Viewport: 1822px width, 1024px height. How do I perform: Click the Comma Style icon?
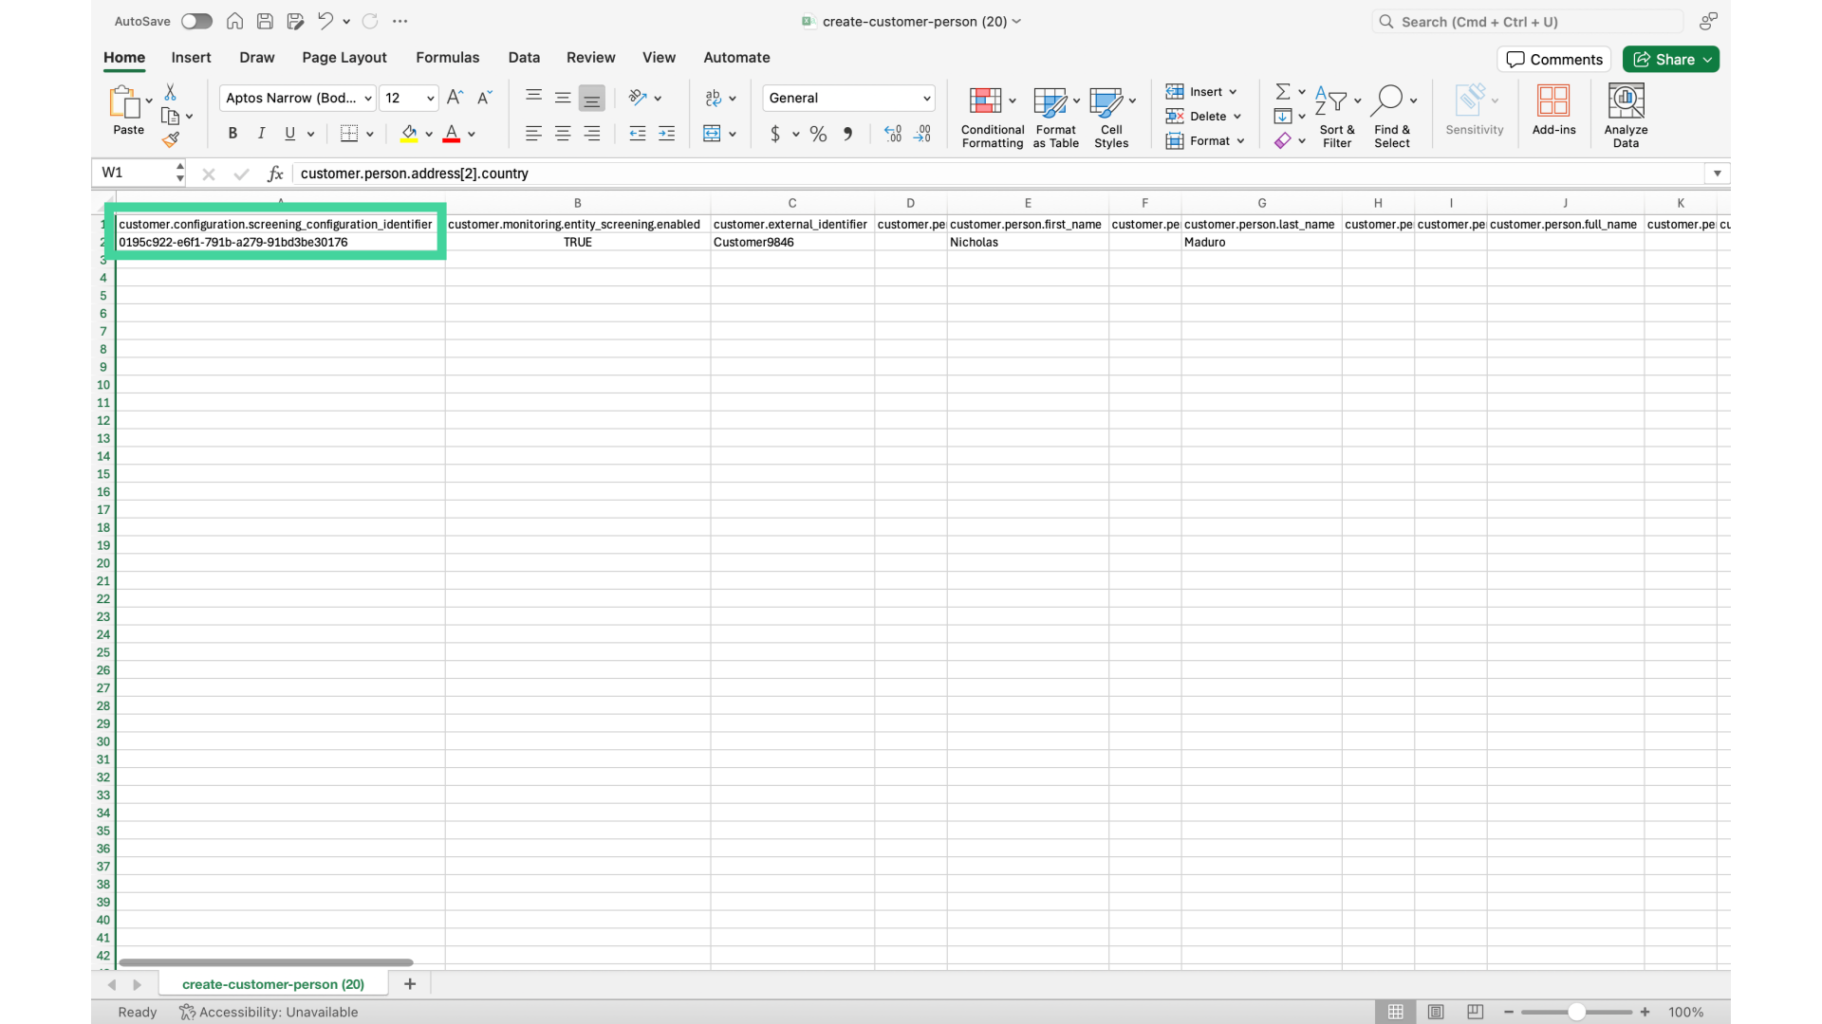pos(846,134)
